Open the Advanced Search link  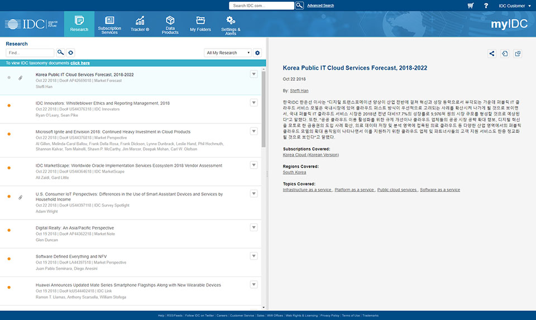pyautogui.click(x=320, y=6)
